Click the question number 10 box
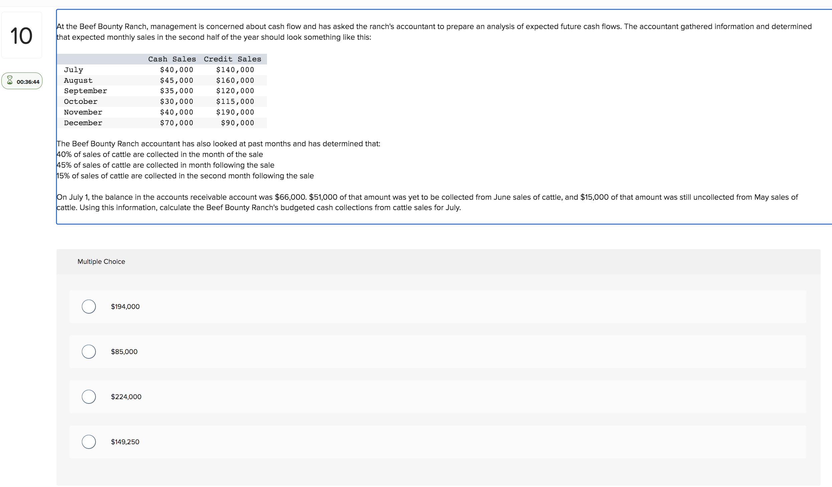The height and width of the screenshot is (487, 832). [22, 35]
